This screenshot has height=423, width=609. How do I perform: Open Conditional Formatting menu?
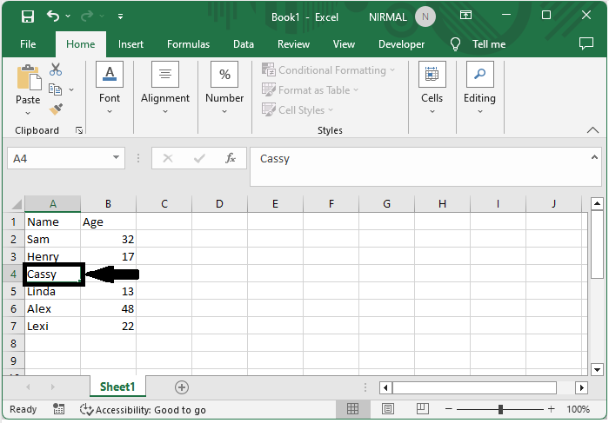click(328, 70)
